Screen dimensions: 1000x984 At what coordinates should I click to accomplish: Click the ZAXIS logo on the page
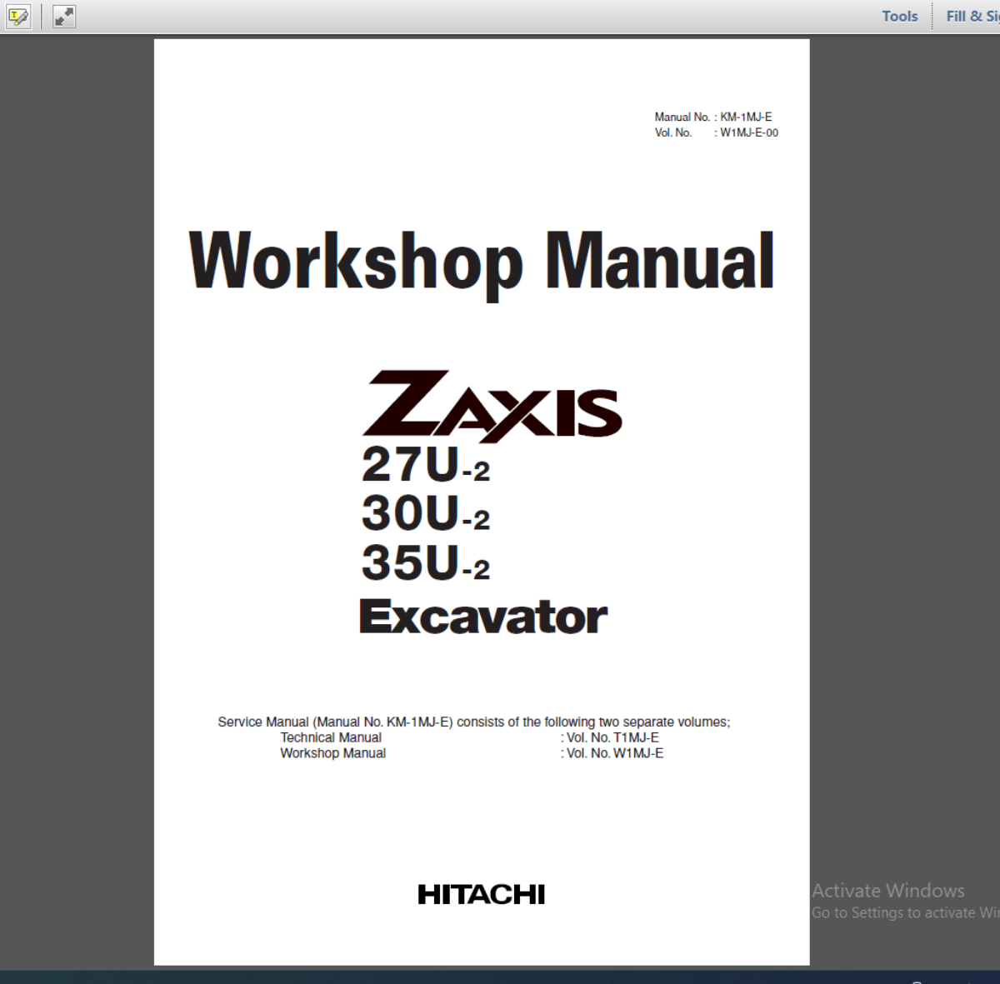tap(492, 407)
